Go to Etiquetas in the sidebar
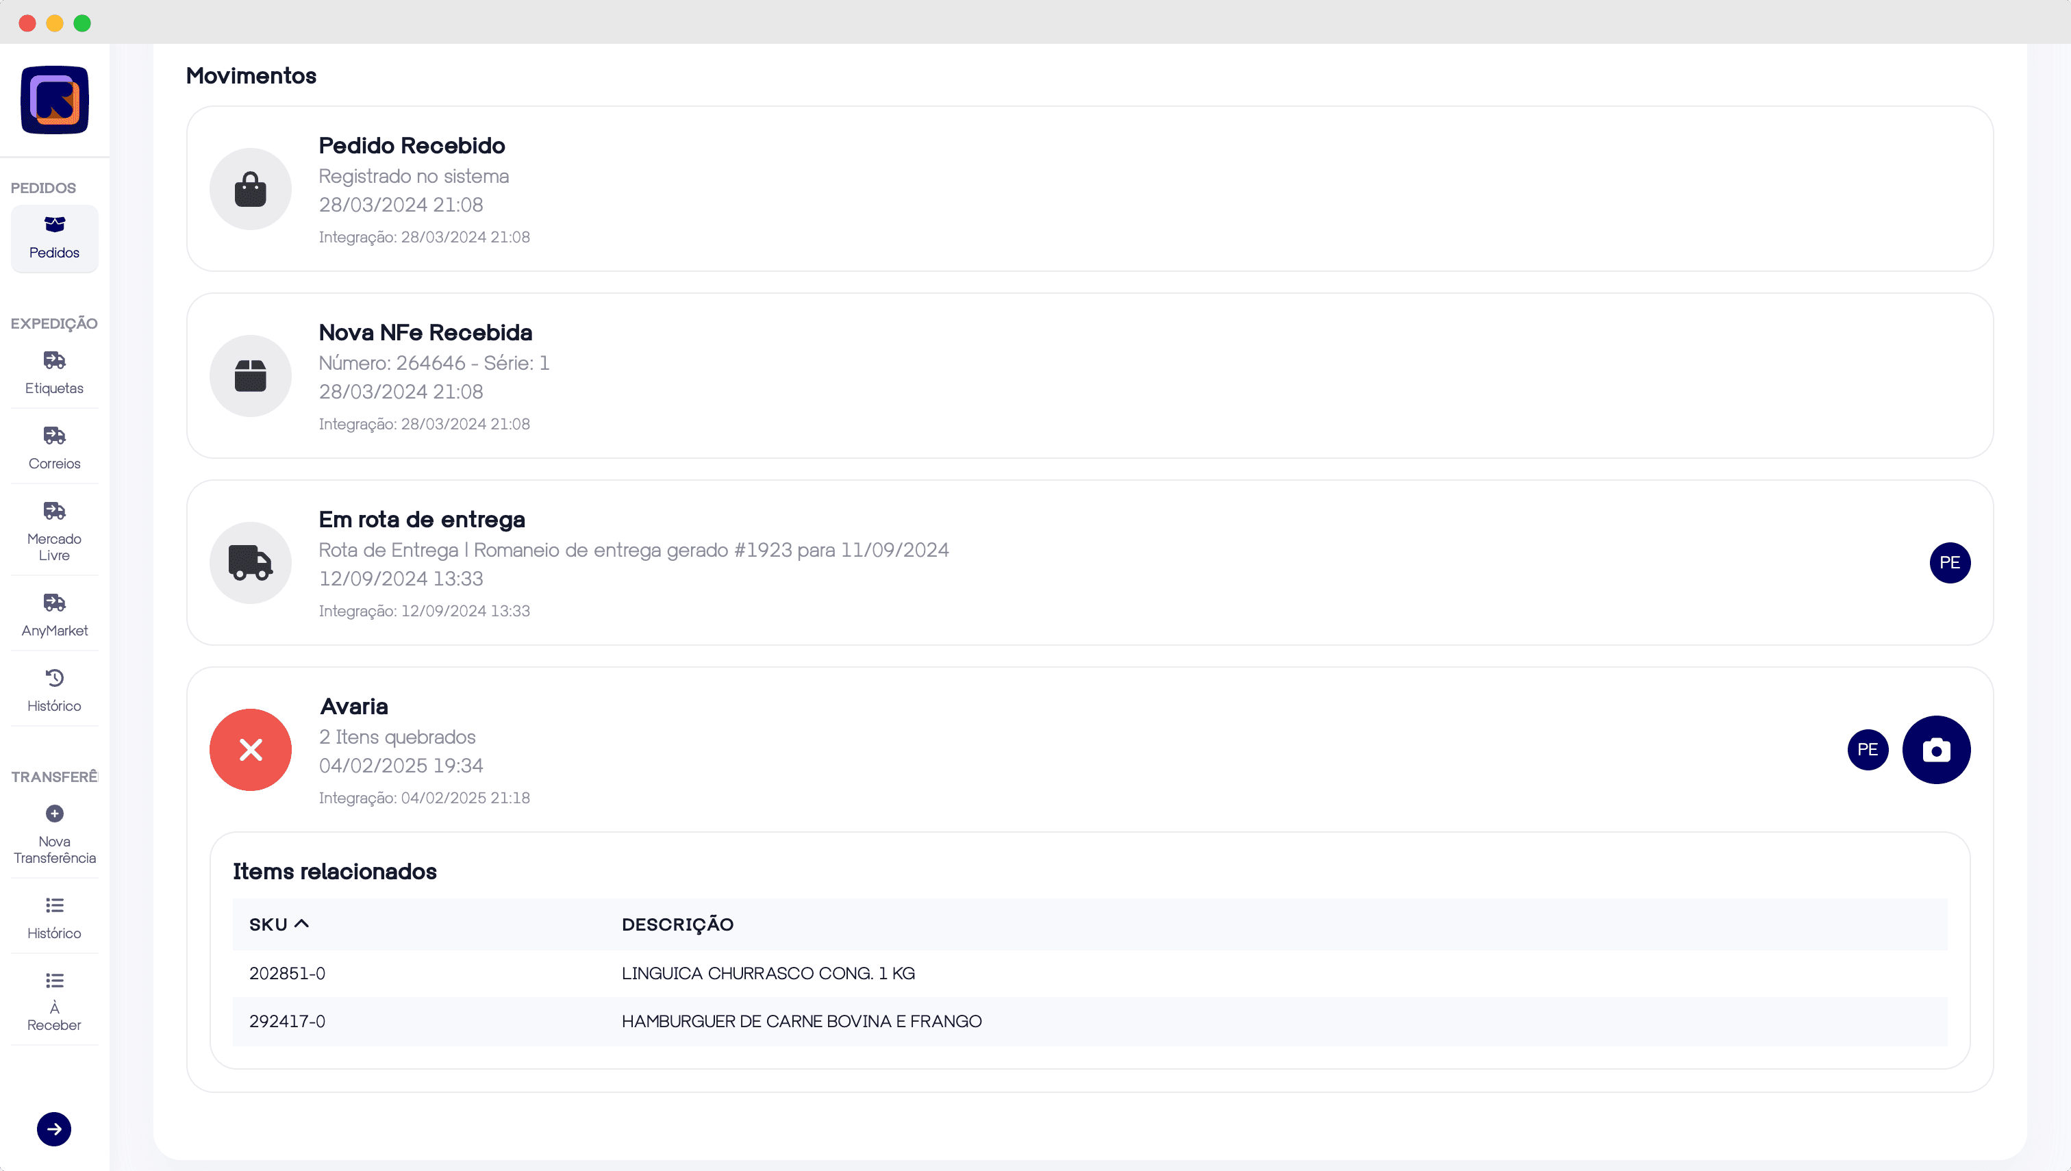The image size is (2071, 1171). coord(55,373)
